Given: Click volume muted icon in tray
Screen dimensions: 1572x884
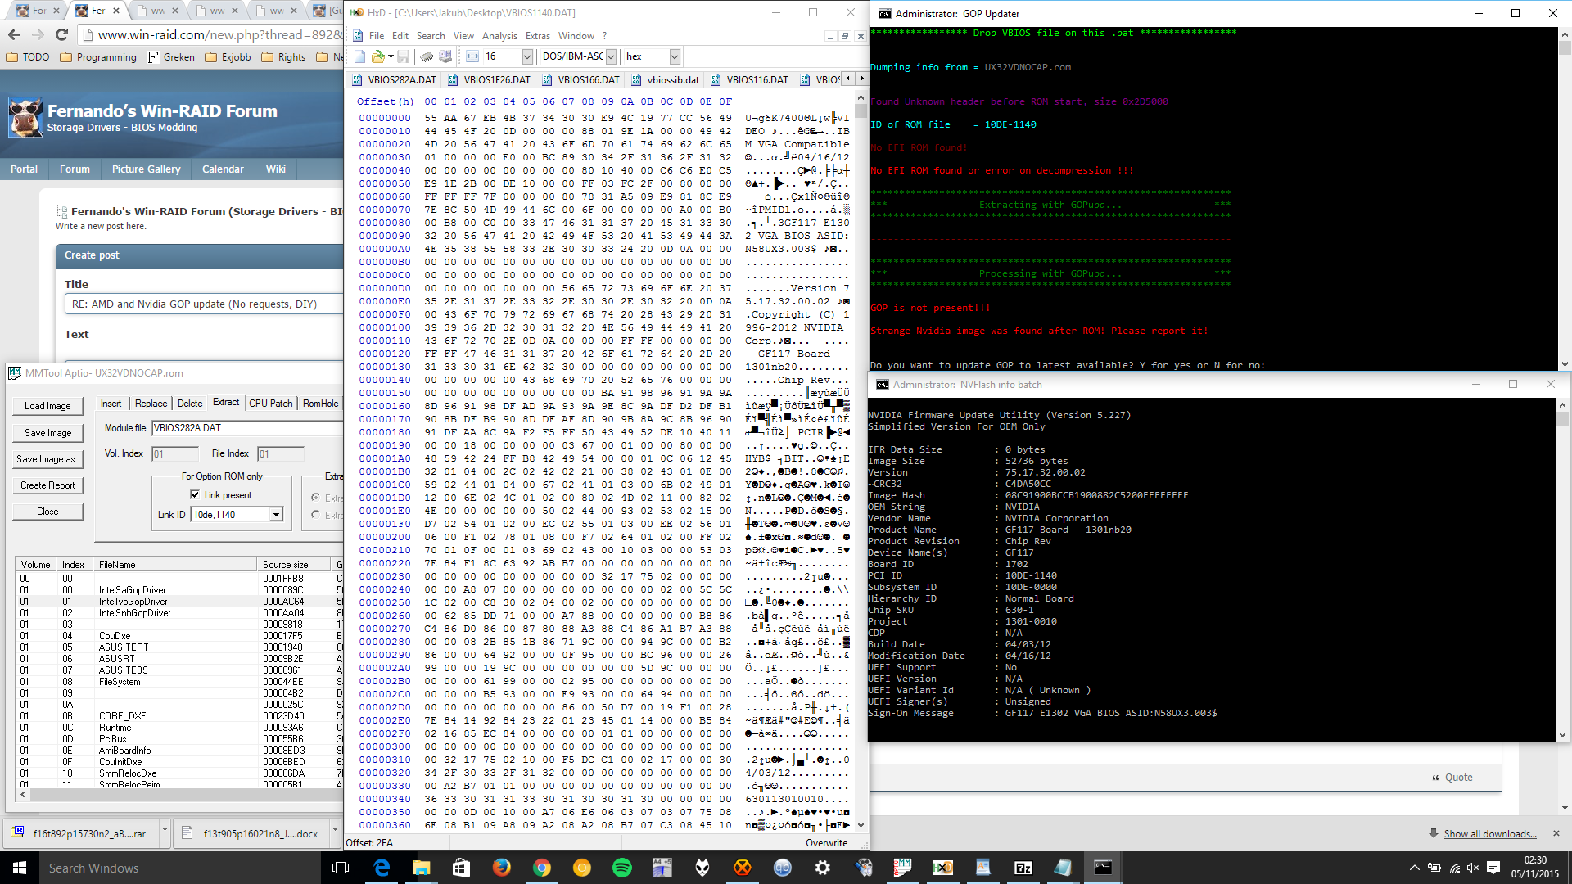Looking at the screenshot, I should tap(1474, 868).
